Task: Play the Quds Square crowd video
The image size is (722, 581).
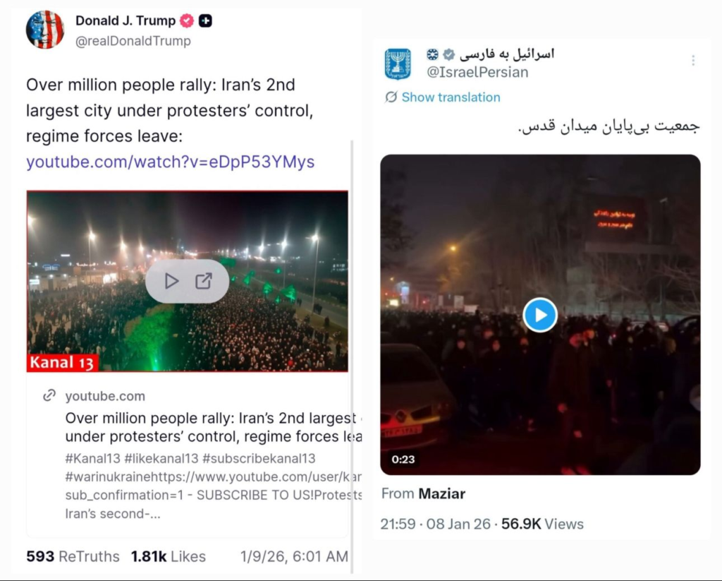Action: (x=540, y=315)
